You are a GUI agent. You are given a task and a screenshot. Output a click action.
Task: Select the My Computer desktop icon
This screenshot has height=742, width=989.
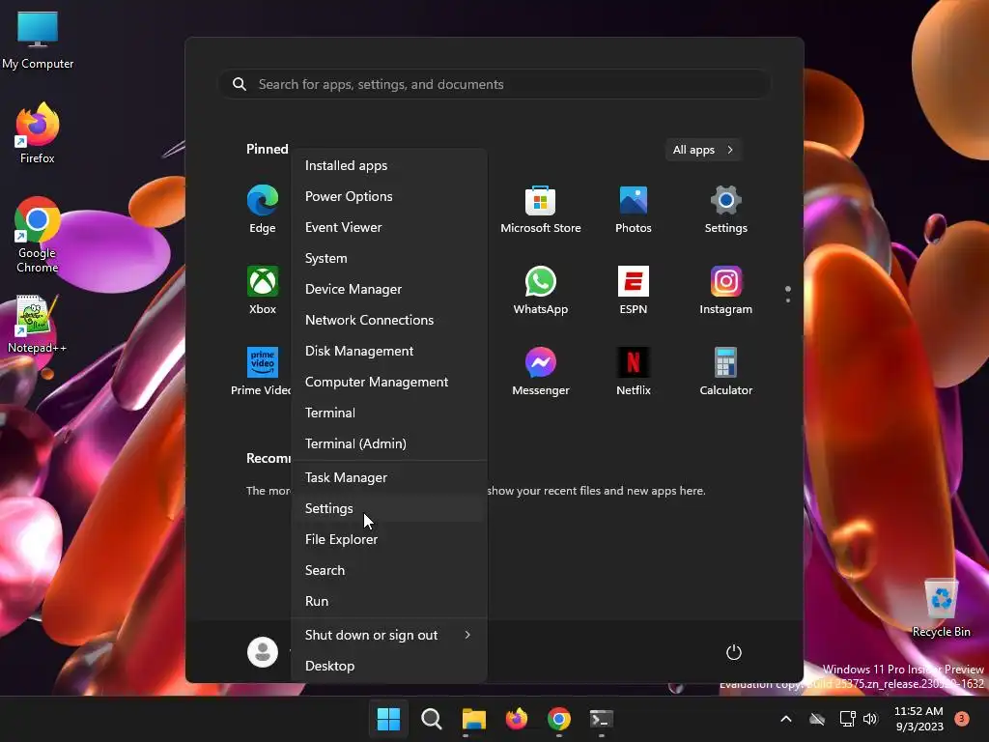[38, 41]
